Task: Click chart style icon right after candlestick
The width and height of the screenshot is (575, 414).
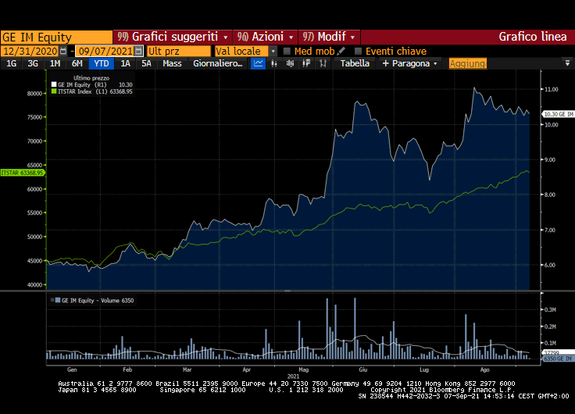Action: [306, 63]
